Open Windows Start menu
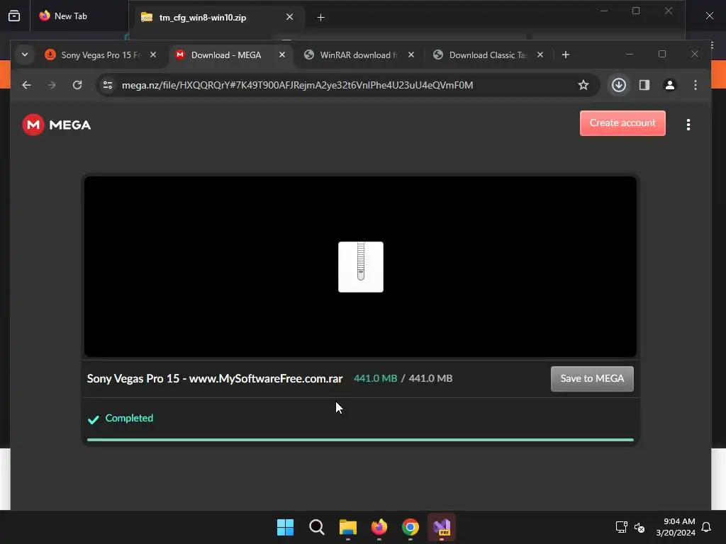 coord(285,527)
